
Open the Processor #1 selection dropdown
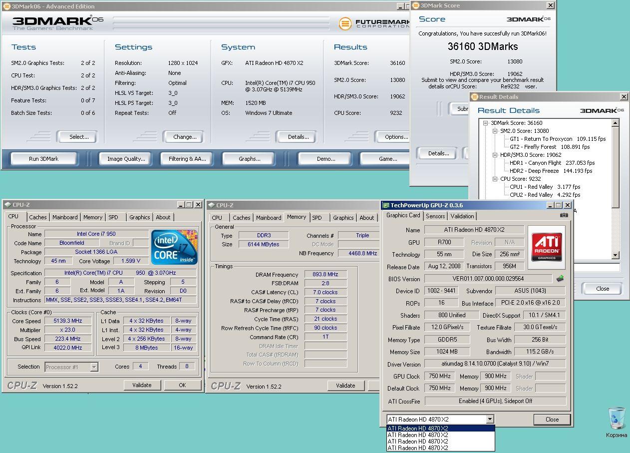point(94,367)
